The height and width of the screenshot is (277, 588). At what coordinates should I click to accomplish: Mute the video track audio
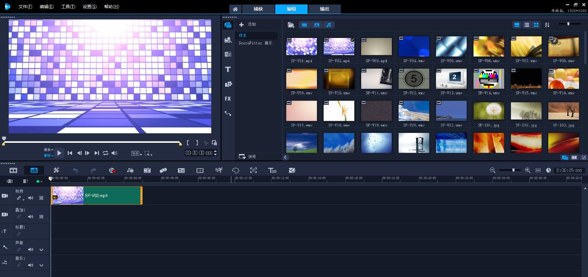[x=31, y=198]
